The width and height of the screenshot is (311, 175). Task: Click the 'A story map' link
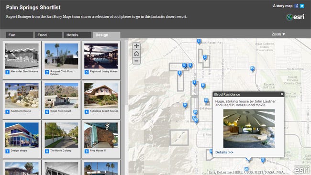point(283,6)
